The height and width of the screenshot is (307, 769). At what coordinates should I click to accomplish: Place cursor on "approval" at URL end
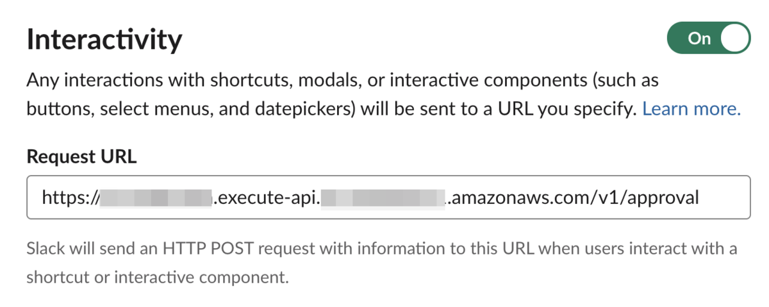[664, 197]
